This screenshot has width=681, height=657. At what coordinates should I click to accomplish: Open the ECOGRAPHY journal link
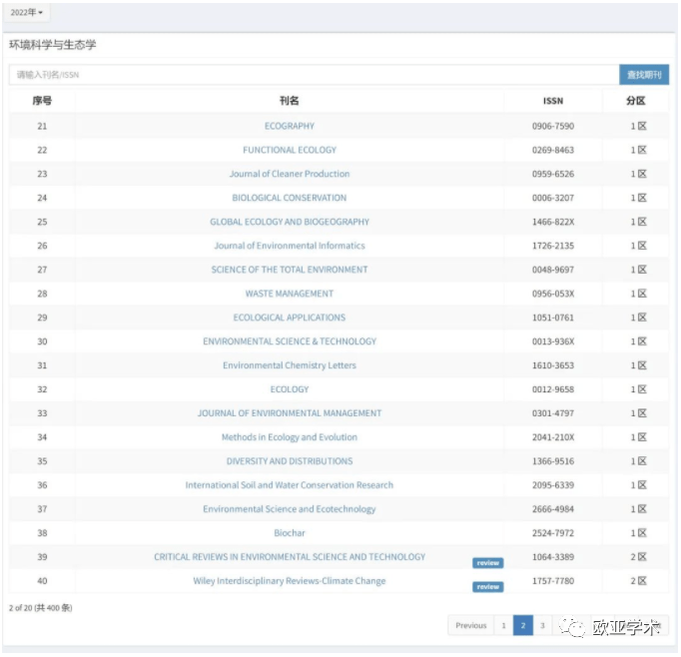pos(290,126)
